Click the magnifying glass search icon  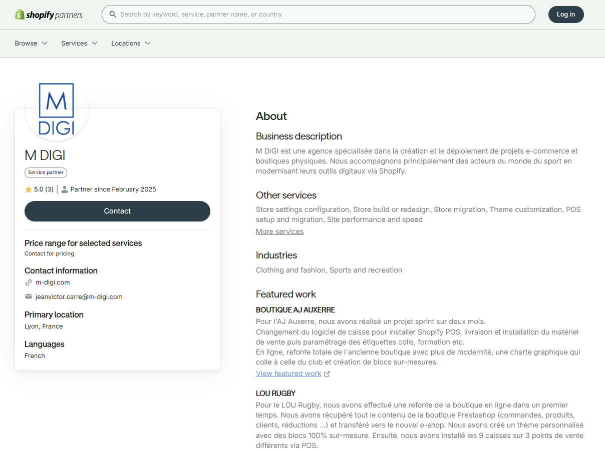click(x=113, y=14)
